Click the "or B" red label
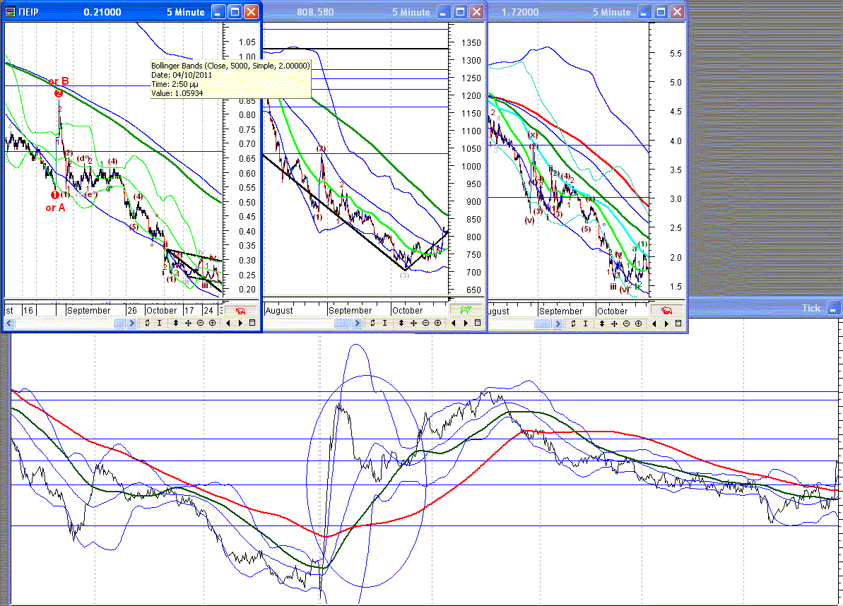This screenshot has height=606, width=843. point(59,81)
